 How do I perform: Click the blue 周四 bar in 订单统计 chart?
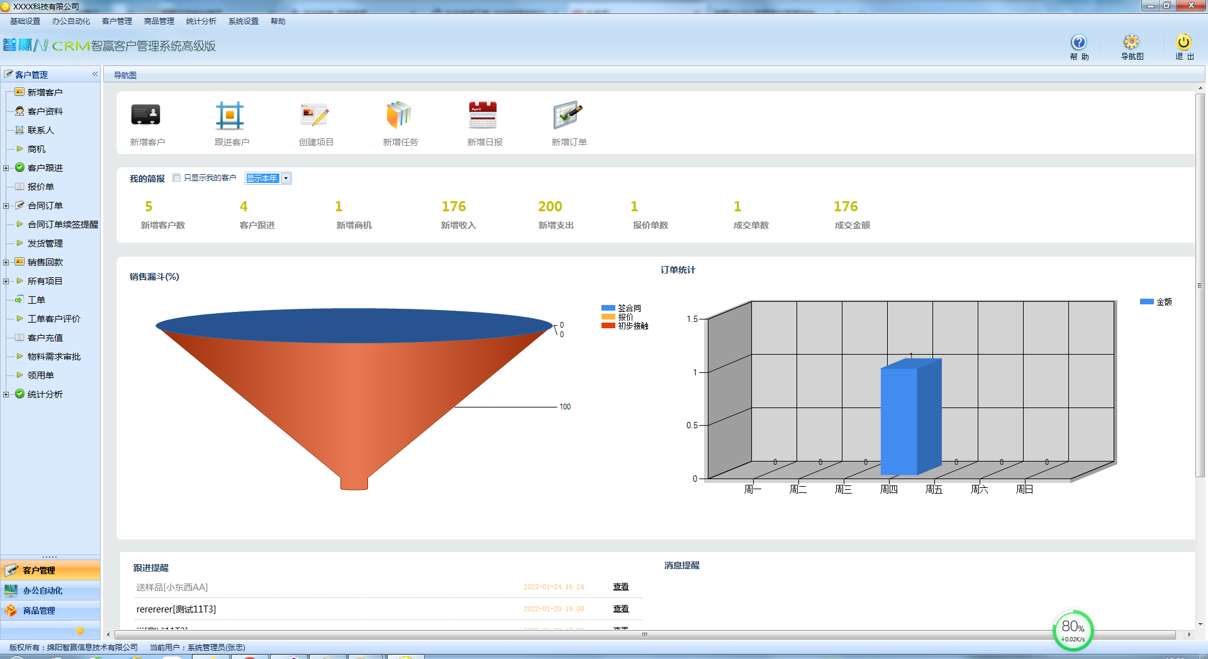tap(910, 418)
